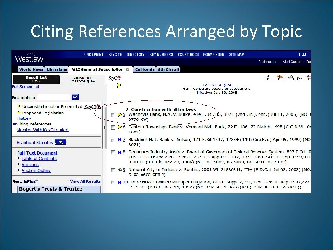
Task: Open the Section Outline link
Action: click(37, 170)
